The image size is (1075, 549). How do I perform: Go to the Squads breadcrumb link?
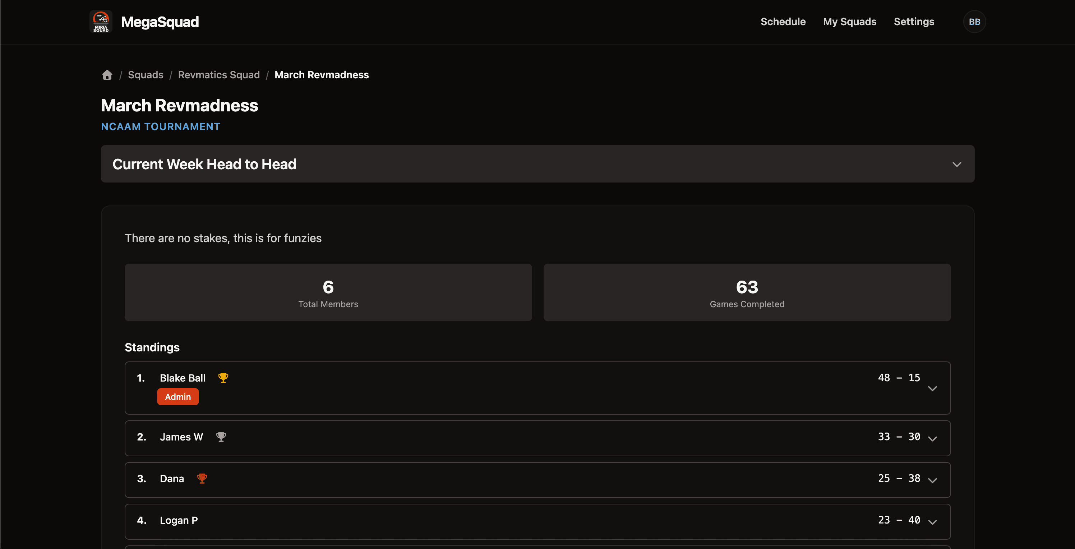(146, 75)
